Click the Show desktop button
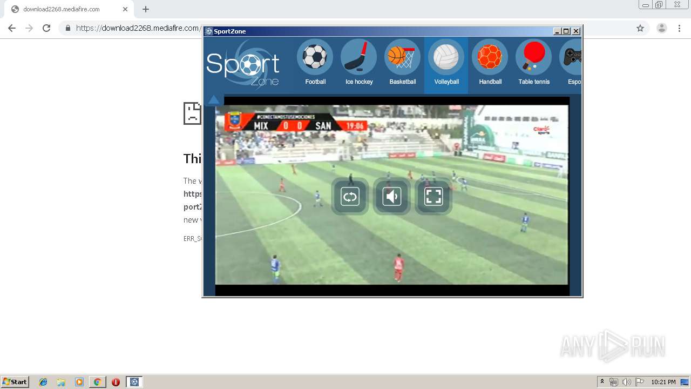Screen dimensions: 691x389 685,382
